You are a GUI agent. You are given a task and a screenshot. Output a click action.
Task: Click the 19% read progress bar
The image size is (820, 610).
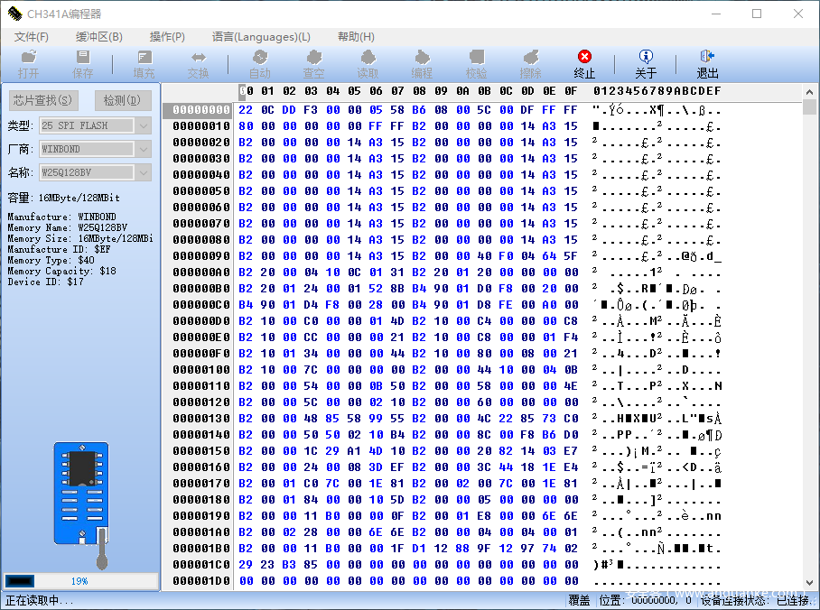tap(80, 581)
